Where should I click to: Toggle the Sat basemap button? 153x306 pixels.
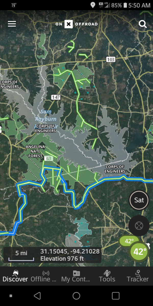pyautogui.click(x=139, y=200)
